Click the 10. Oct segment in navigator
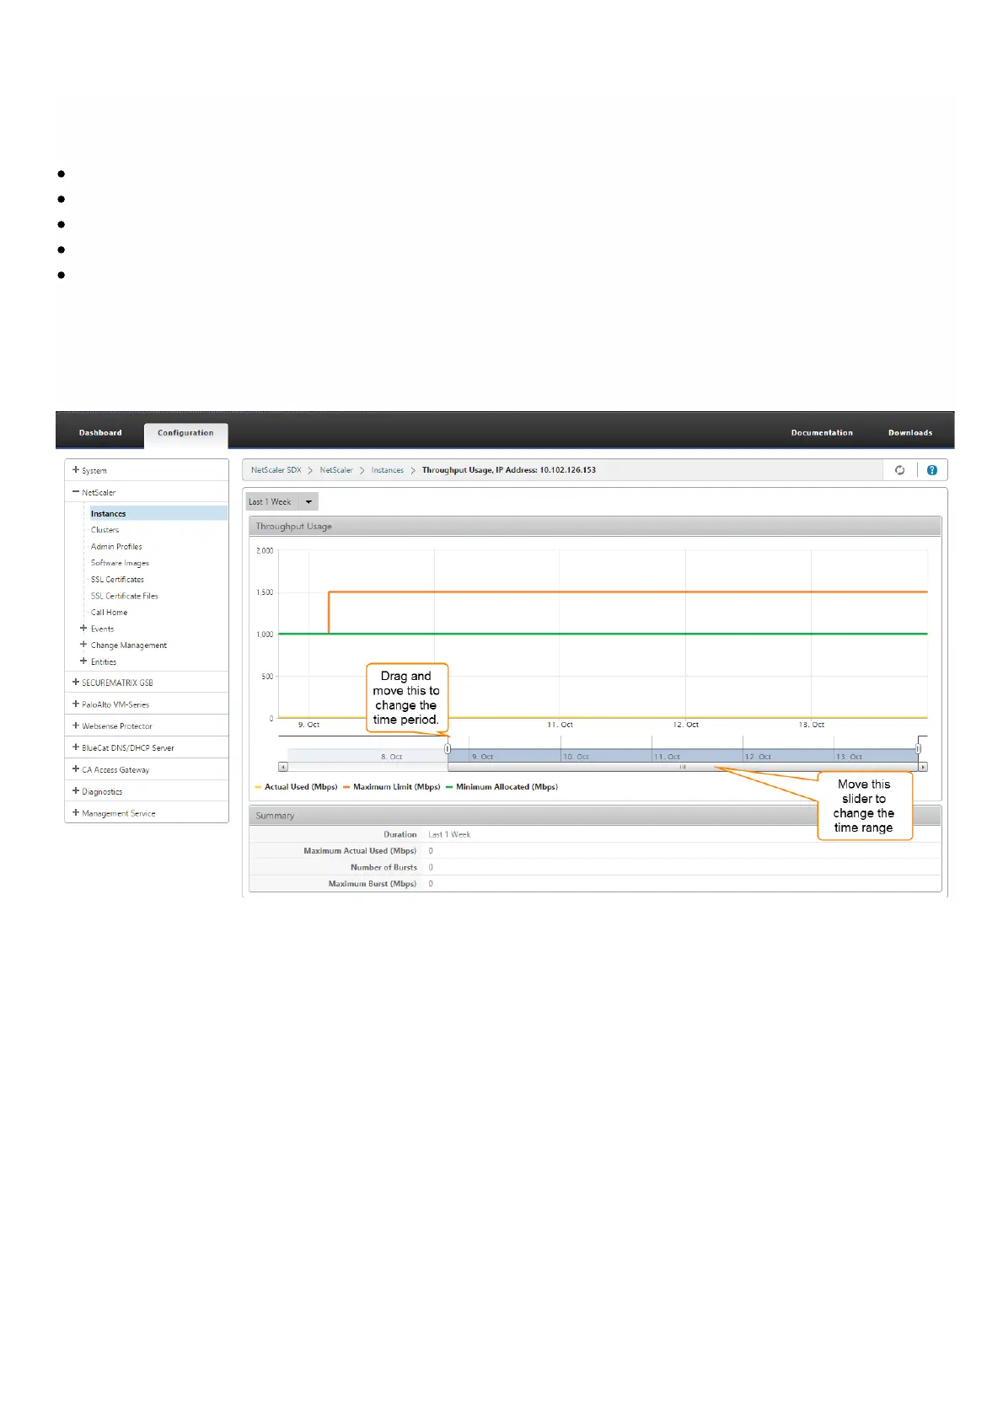This screenshot has height=1419, width=1003. pyautogui.click(x=577, y=757)
